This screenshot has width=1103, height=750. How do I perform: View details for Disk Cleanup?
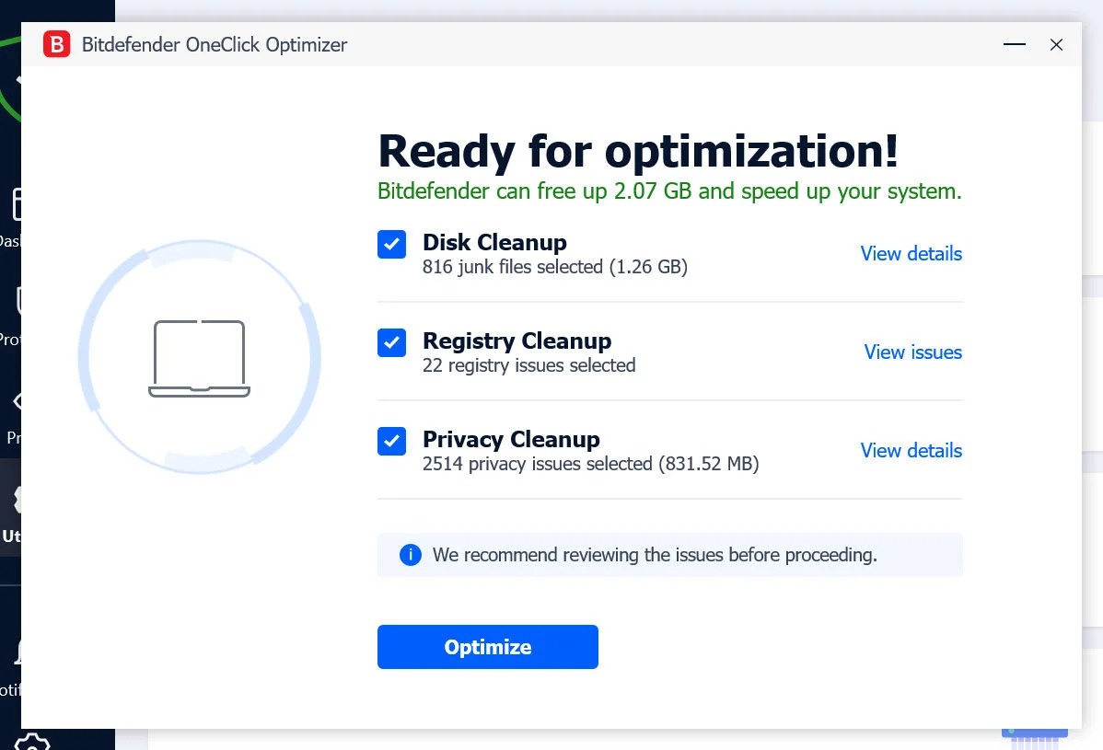(911, 254)
